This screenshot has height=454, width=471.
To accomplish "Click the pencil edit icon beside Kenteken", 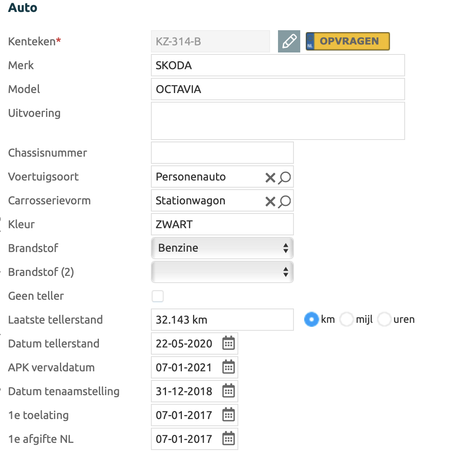I will tap(289, 41).
